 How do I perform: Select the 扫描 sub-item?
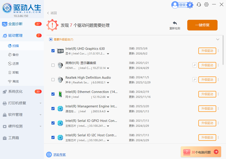tap(22, 46)
